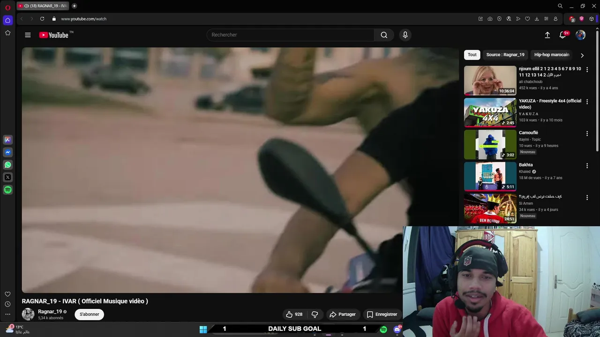
Task: Open X (Twitter) in the sidebar
Action: pyautogui.click(x=7, y=177)
